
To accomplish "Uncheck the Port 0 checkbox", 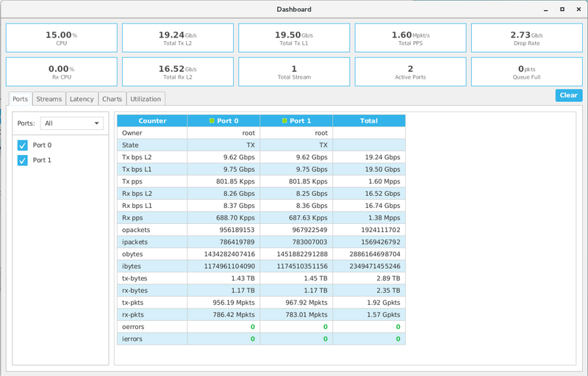I will click(22, 145).
